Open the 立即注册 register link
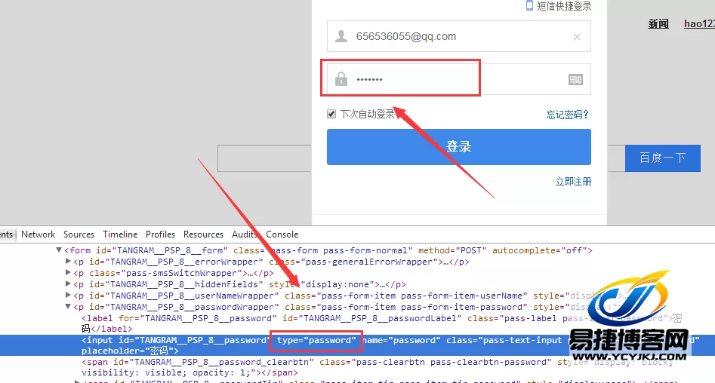715x383 pixels. click(x=573, y=181)
